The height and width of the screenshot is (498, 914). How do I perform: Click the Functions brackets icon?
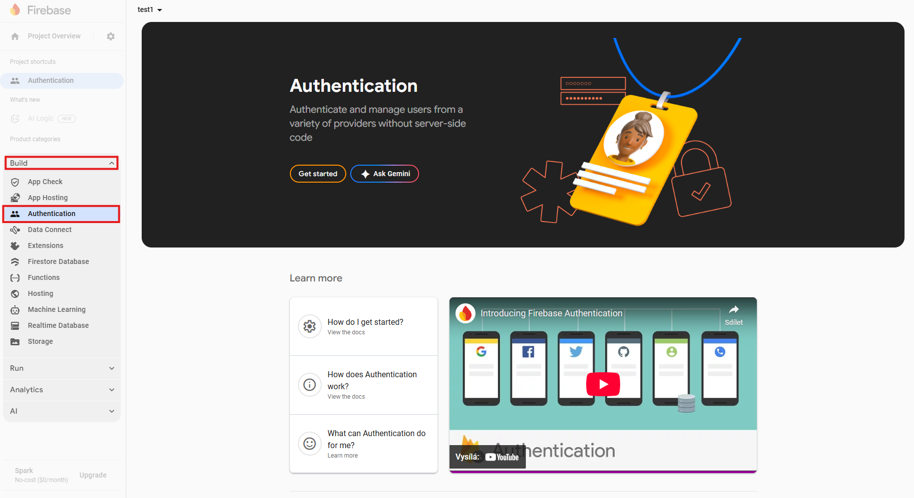(x=15, y=278)
